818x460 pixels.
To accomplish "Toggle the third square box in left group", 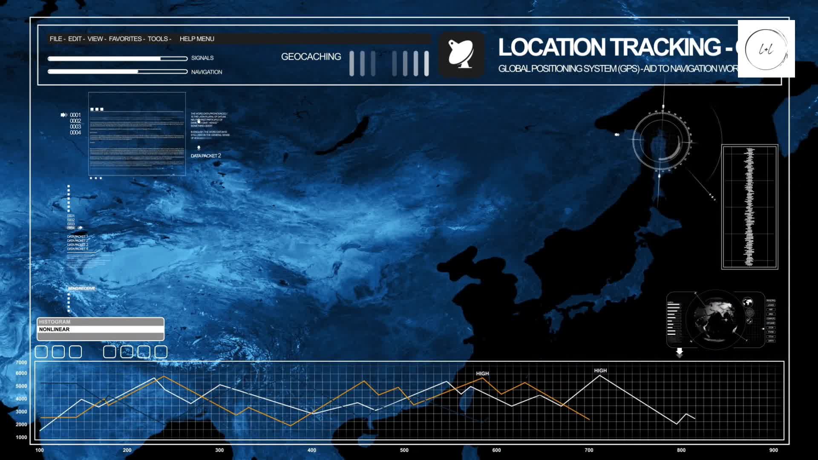I will [x=75, y=352].
